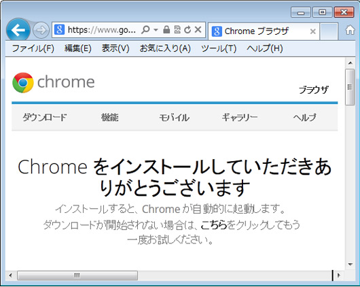Viewport: 360px width, 287px height.
Task: Click the horizontal scrollbar left arrow
Action: tap(10, 275)
